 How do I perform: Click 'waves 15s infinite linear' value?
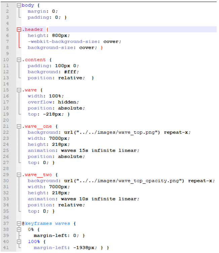99,151
